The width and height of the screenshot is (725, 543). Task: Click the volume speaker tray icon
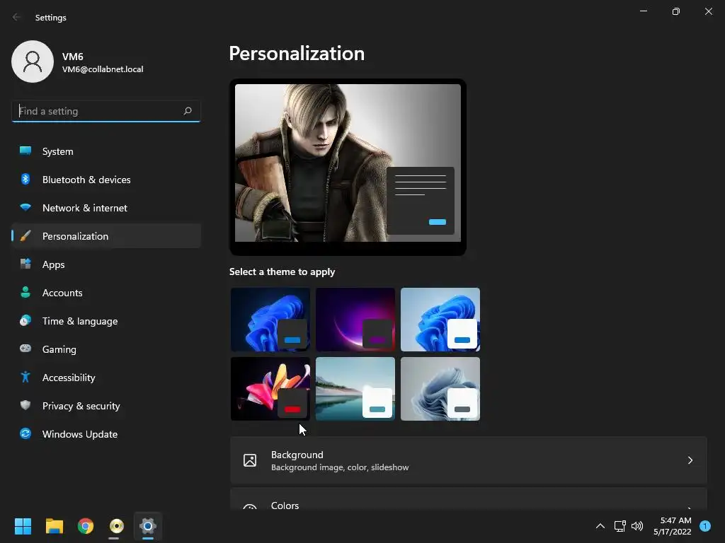coord(637,526)
